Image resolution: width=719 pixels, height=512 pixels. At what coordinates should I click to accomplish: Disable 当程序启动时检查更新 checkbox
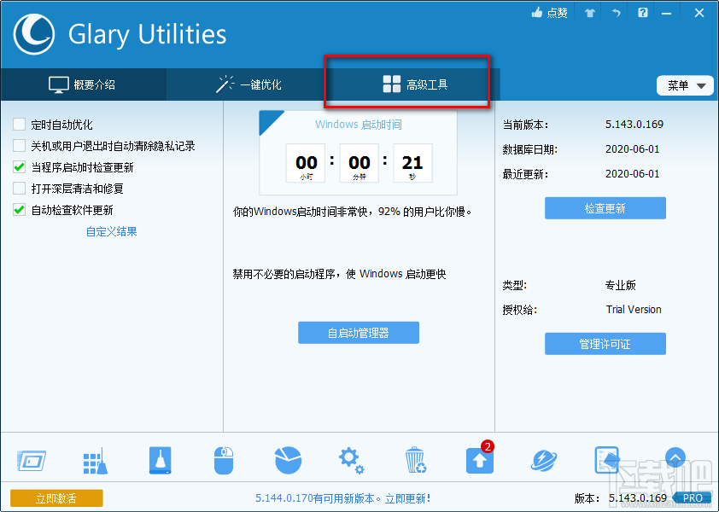pyautogui.click(x=19, y=167)
